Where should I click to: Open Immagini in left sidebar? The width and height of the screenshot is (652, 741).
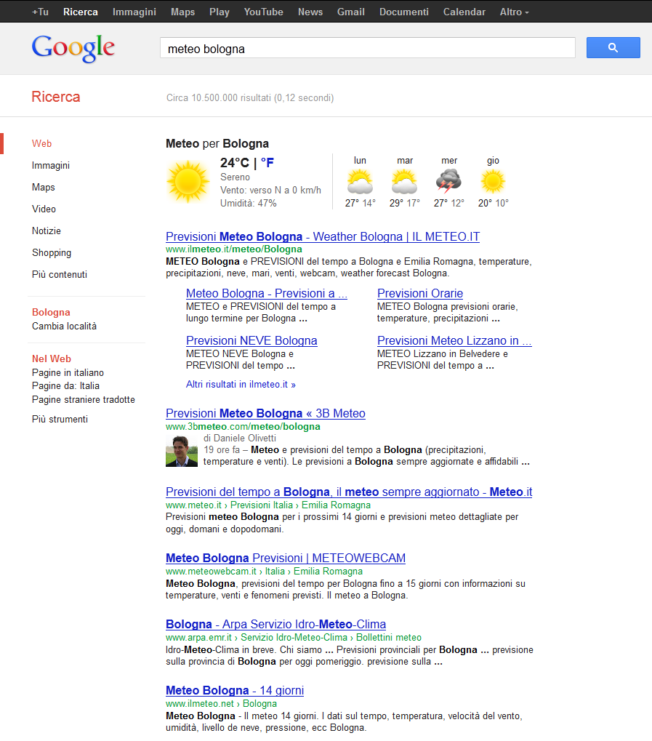coord(51,165)
